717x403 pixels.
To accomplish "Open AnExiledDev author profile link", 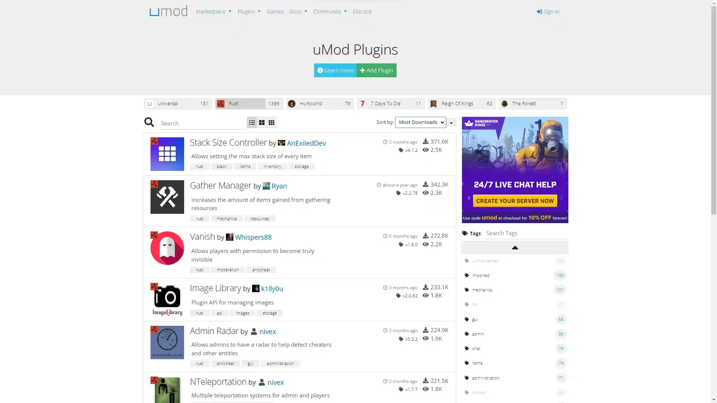I will [x=306, y=143].
